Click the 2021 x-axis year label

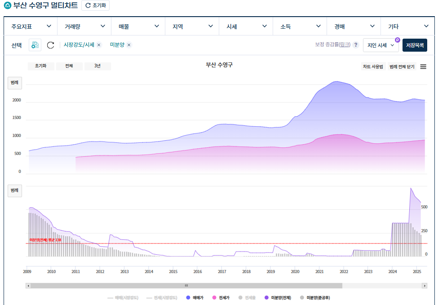click(x=319, y=271)
